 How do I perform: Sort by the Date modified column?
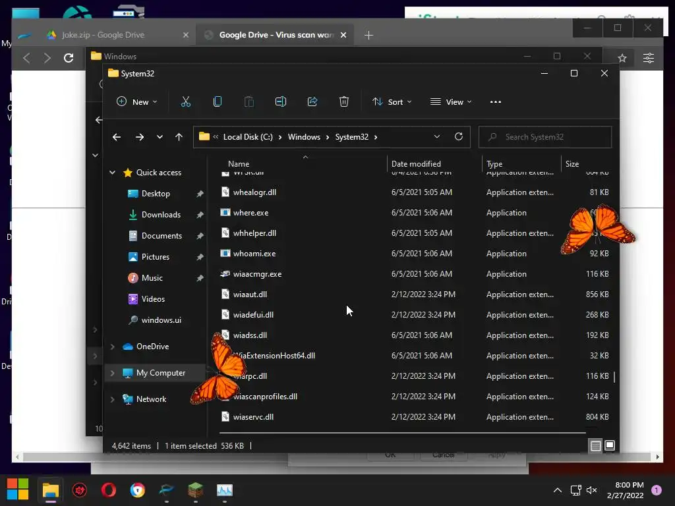pyautogui.click(x=416, y=164)
